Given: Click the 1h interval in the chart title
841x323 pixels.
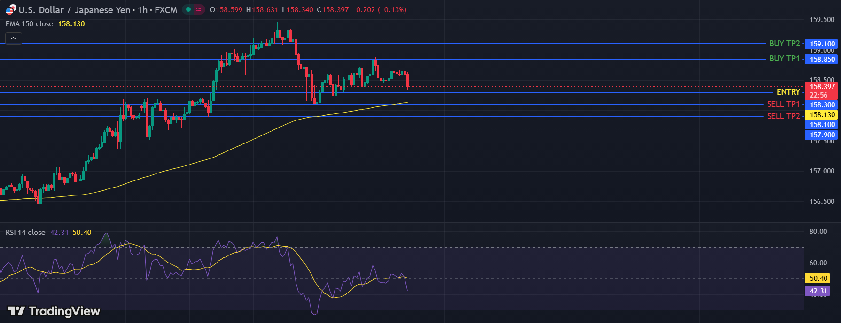Looking at the screenshot, I should [x=142, y=10].
